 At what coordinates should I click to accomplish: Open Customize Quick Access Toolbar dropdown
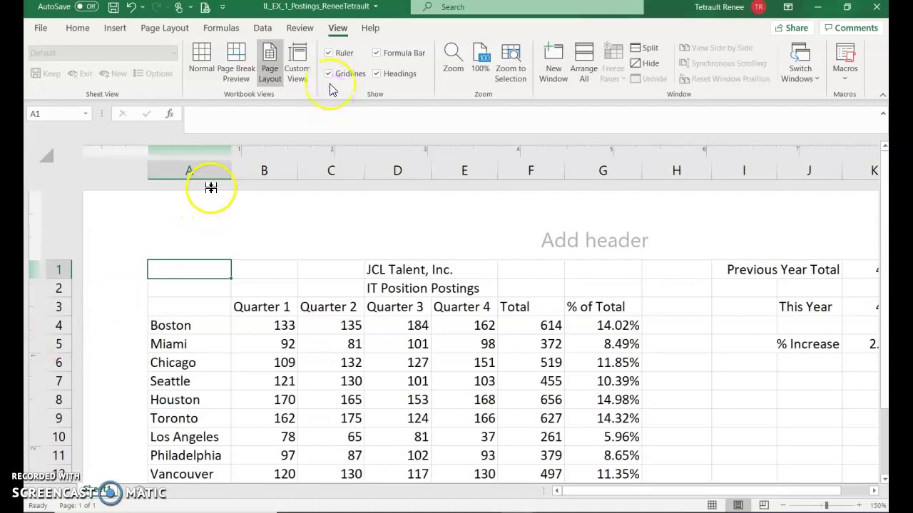(223, 7)
